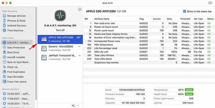Image resolution: width=215 pixels, height=108 pixels.
Task: Sort by Attr Type column header
Action: pyautogui.click(x=198, y=19)
